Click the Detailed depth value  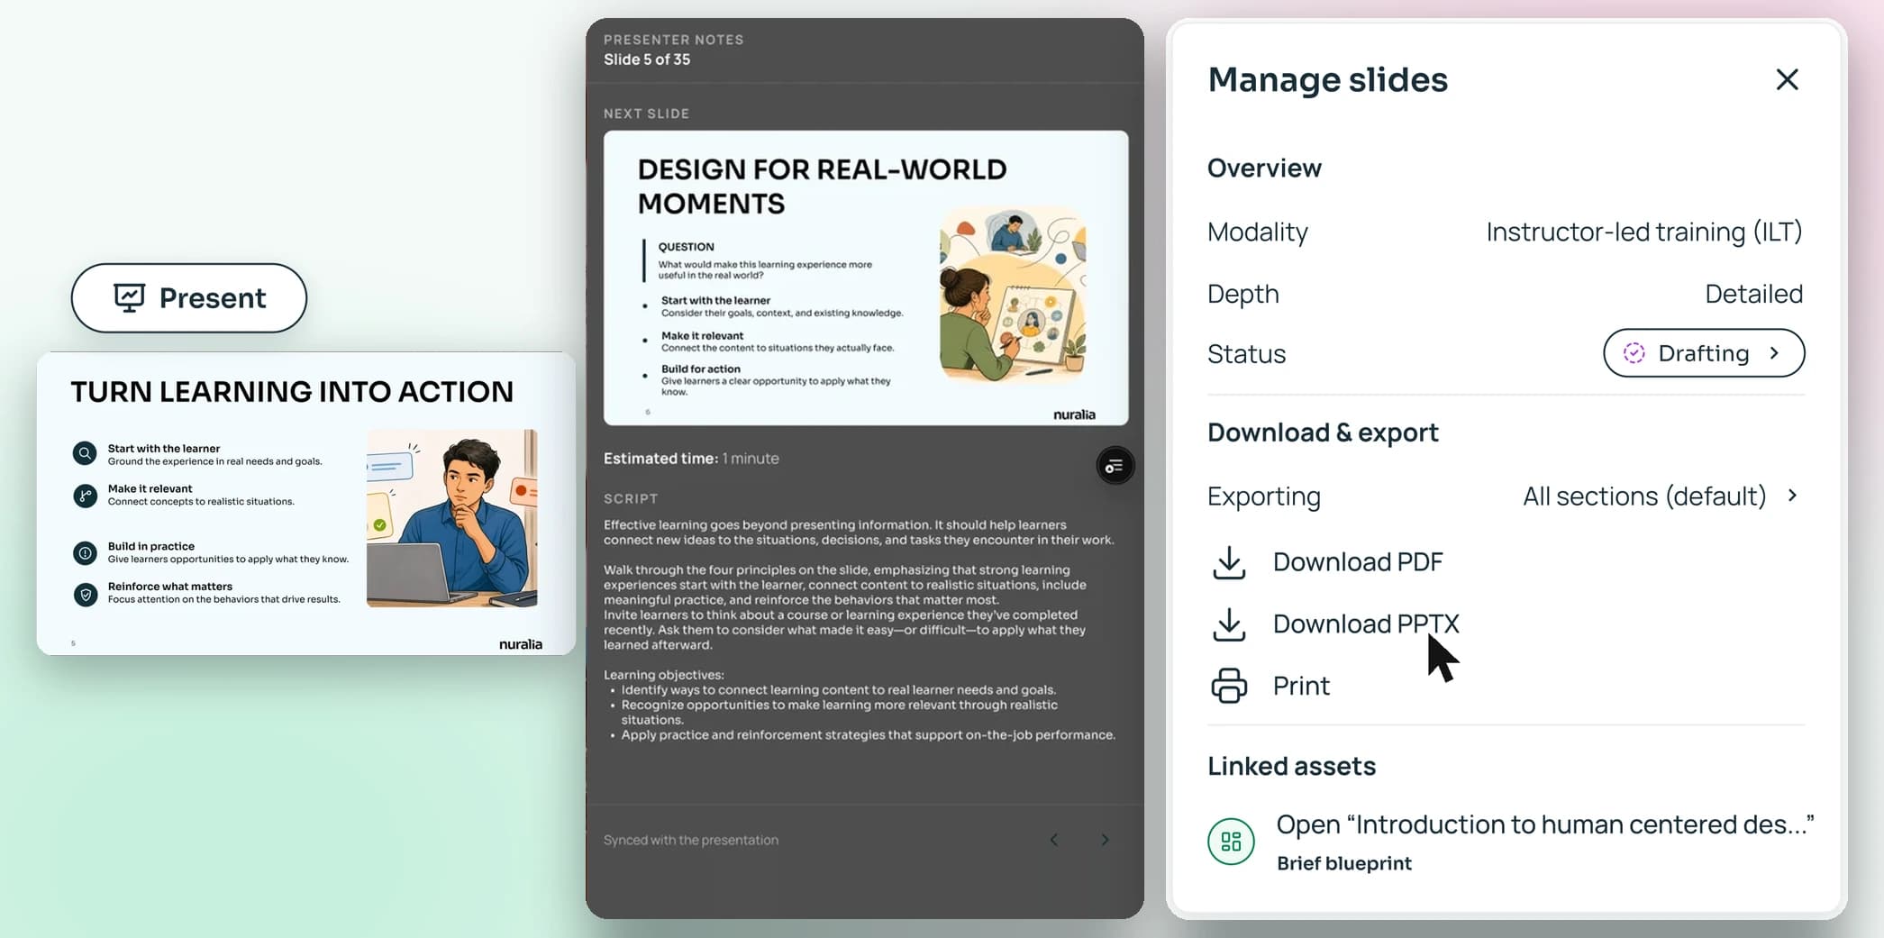(x=1753, y=294)
